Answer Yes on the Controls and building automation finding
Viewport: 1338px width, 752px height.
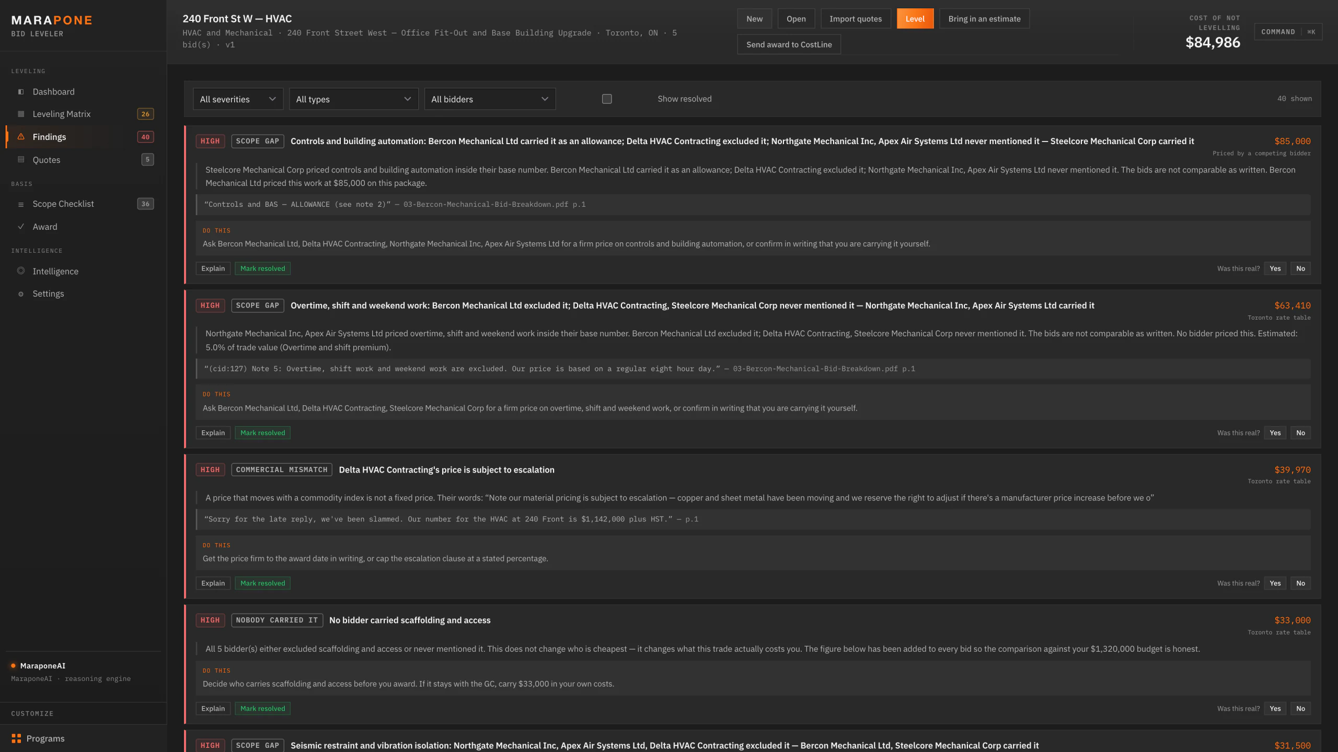[x=1275, y=268]
